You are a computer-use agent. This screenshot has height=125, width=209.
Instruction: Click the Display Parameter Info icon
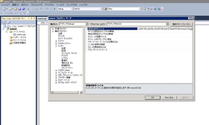(8, 13)
